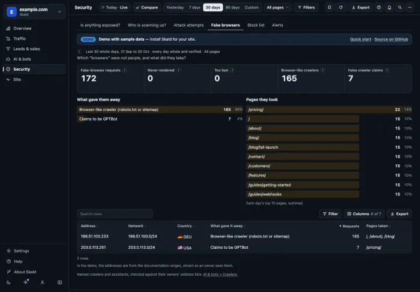Viewport: 420px width, 292px height.
Task: Expand the example.com site switcher
Action: click(34, 12)
